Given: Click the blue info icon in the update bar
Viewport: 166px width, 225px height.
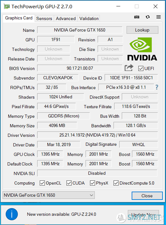Looking at the screenshot, I should tap(12, 214).
